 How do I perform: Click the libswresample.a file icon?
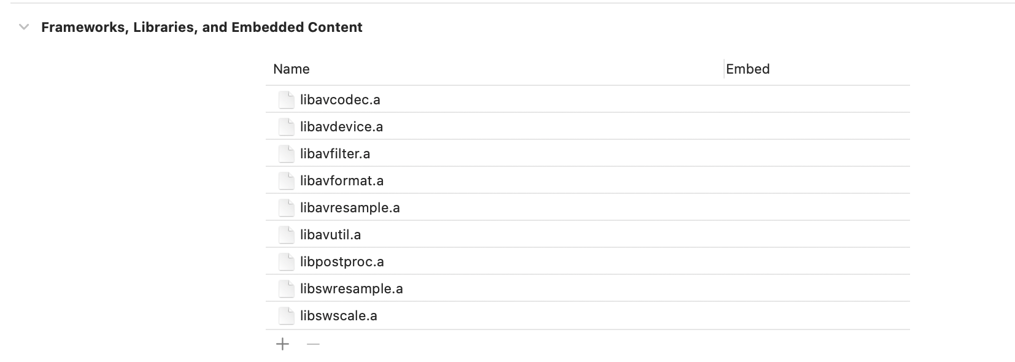coord(286,288)
